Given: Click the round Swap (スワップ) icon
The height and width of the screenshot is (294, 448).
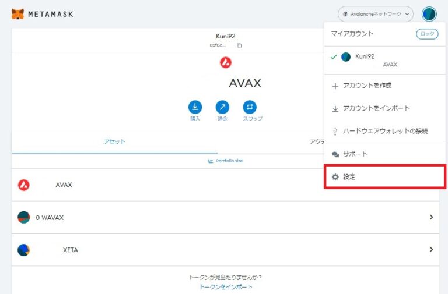Looking at the screenshot, I should coord(250,107).
